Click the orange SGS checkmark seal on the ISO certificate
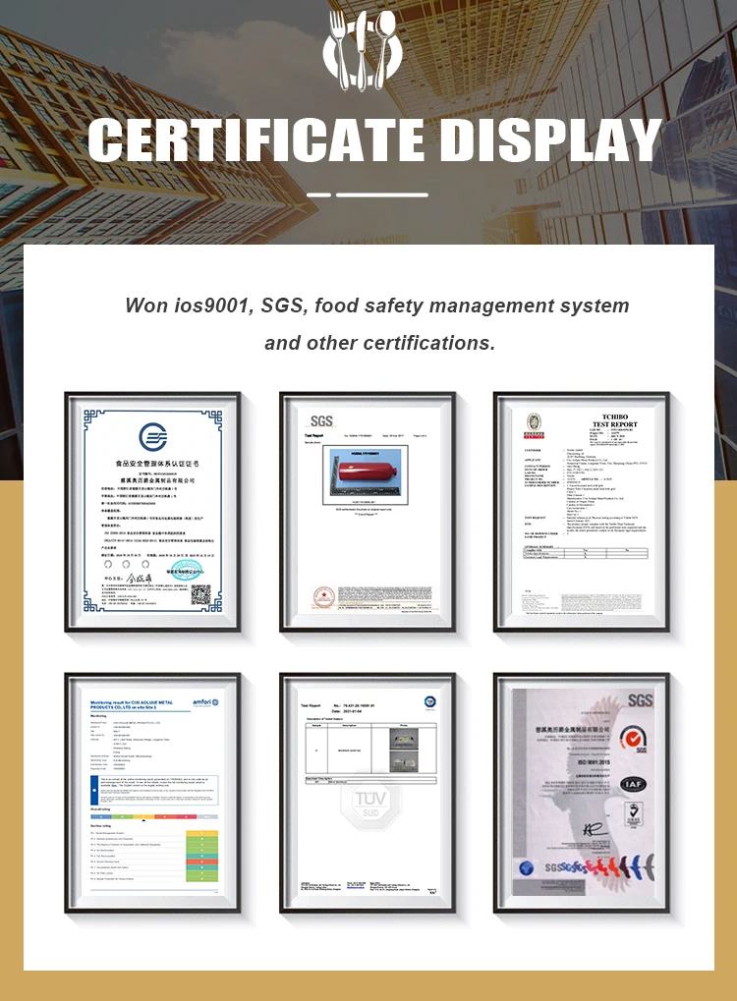Image resolution: width=737 pixels, height=1001 pixels. click(x=632, y=740)
